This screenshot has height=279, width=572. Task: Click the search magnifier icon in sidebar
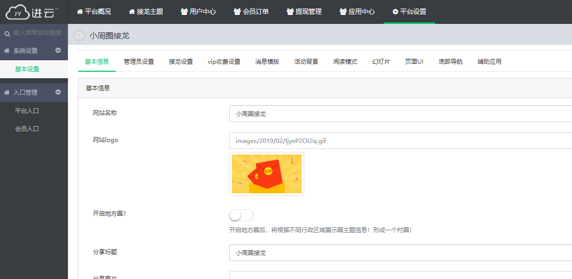pos(7,33)
